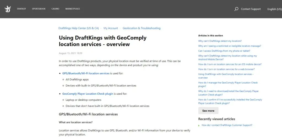This screenshot has width=282, height=139.
Task: Open 'Why do I need to download/install' article
Action: (x=228, y=93)
